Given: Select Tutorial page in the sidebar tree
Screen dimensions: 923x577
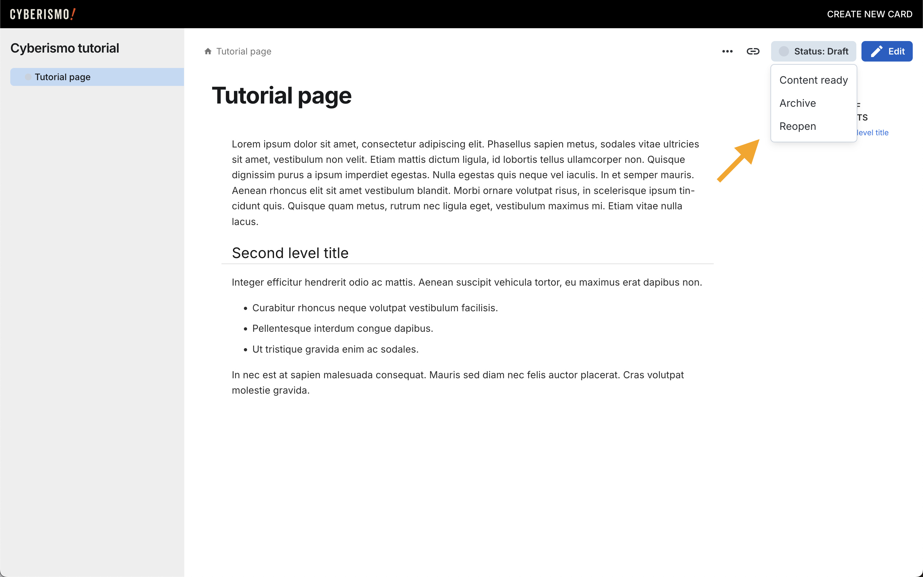Looking at the screenshot, I should coord(62,77).
